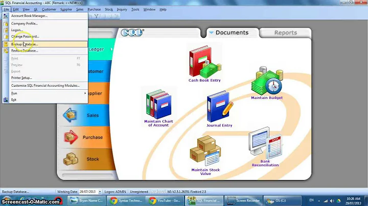The width and height of the screenshot is (368, 206).
Task: Open OS (C:) taskbar item
Action: click(x=282, y=200)
